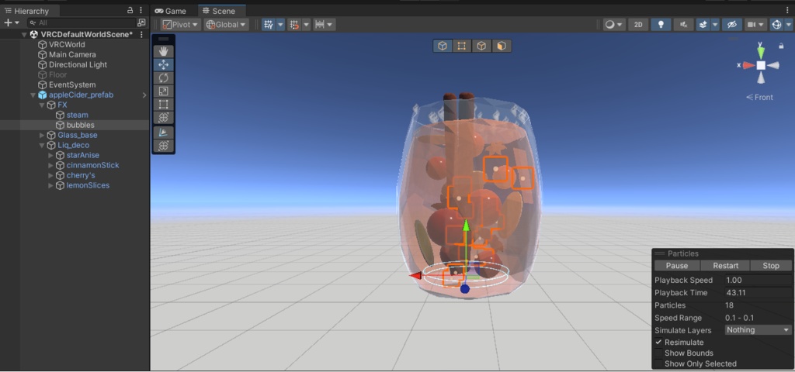The width and height of the screenshot is (795, 372).
Task: Select the Scale tool
Action: (163, 91)
